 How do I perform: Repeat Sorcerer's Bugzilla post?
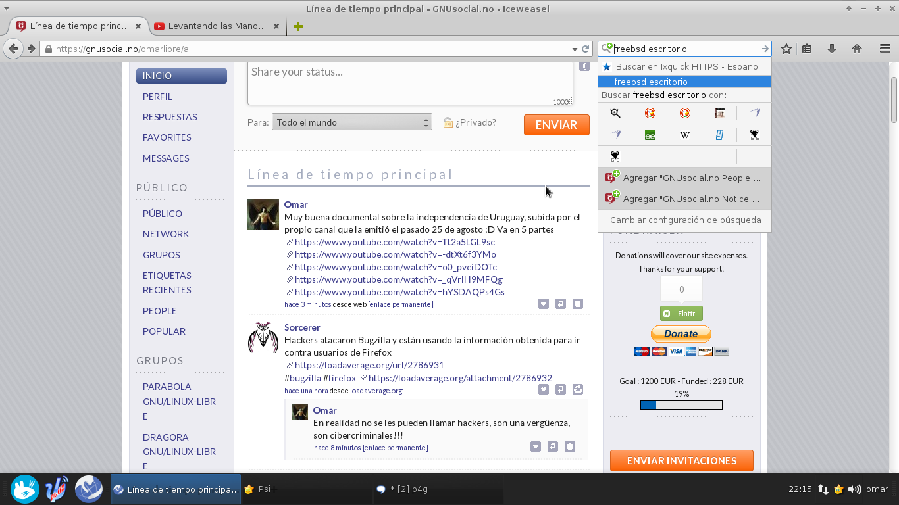pos(560,389)
